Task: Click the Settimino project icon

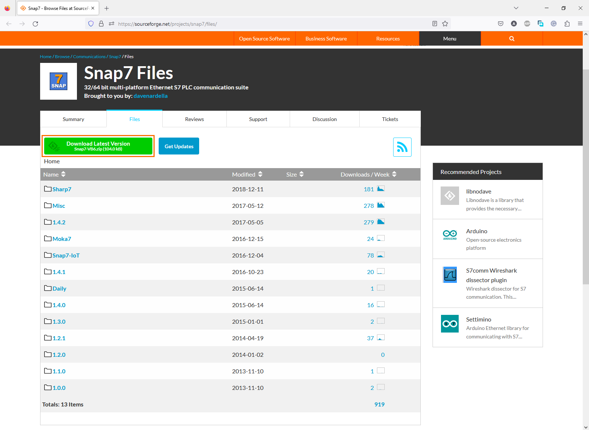Action: point(449,324)
